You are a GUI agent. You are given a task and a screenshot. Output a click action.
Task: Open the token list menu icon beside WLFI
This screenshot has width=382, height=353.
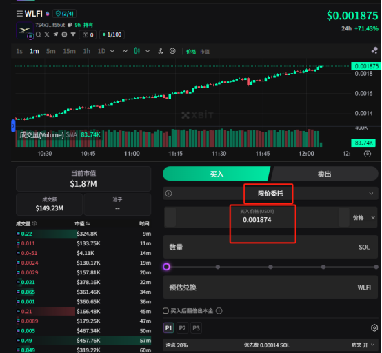pos(19,14)
